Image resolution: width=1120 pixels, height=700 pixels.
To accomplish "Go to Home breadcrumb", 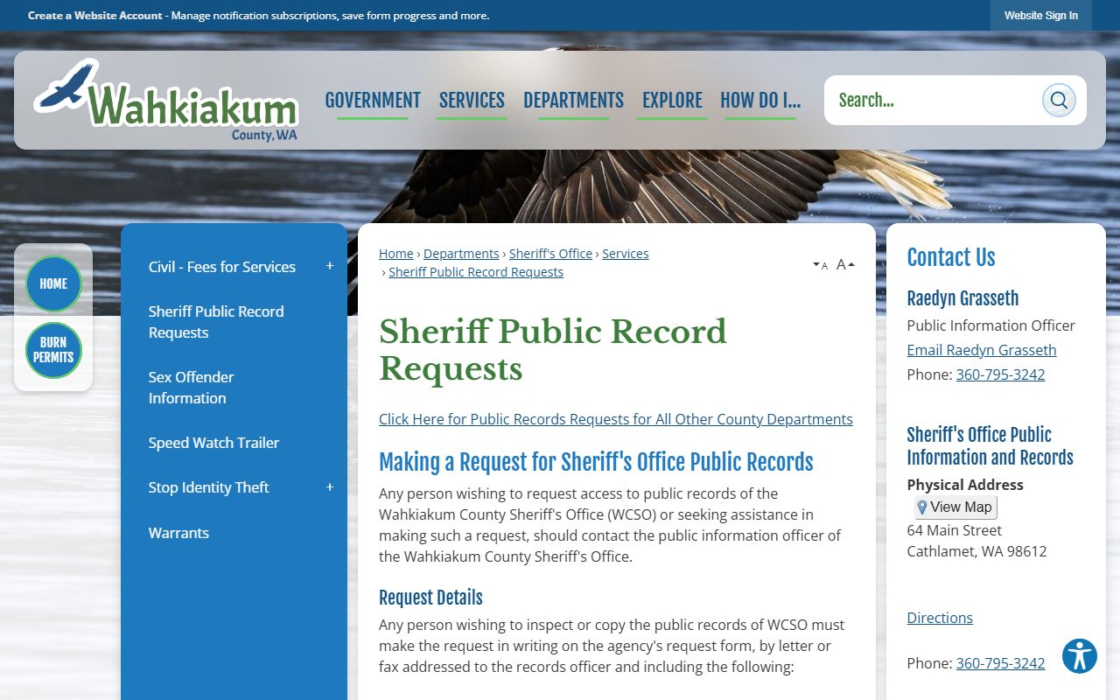I will coord(396,254).
